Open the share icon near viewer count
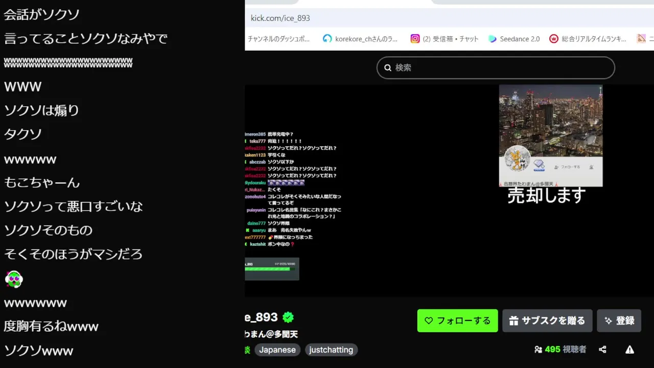 602,350
